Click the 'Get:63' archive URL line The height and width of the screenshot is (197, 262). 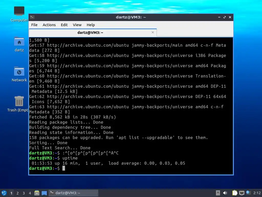[126, 107]
